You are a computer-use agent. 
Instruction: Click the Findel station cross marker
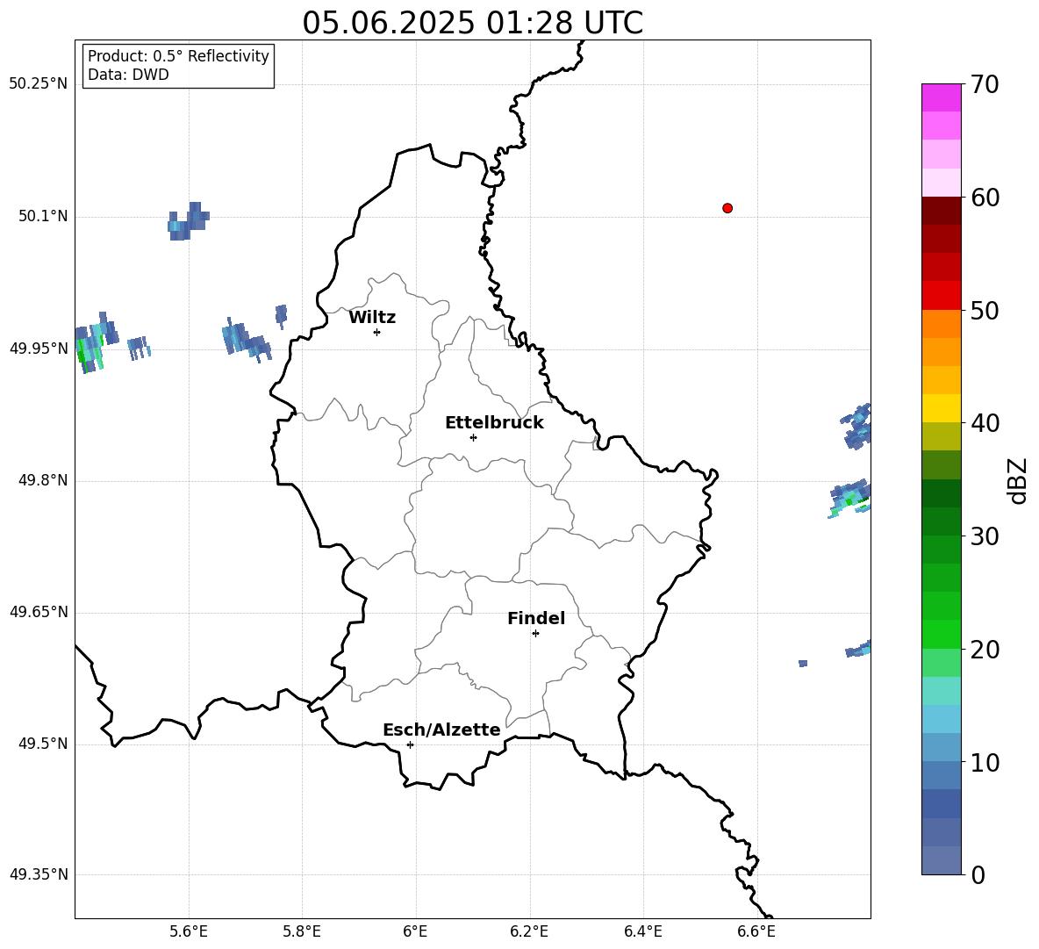point(535,633)
